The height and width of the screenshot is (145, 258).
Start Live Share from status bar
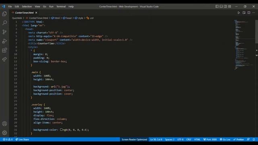22,139
